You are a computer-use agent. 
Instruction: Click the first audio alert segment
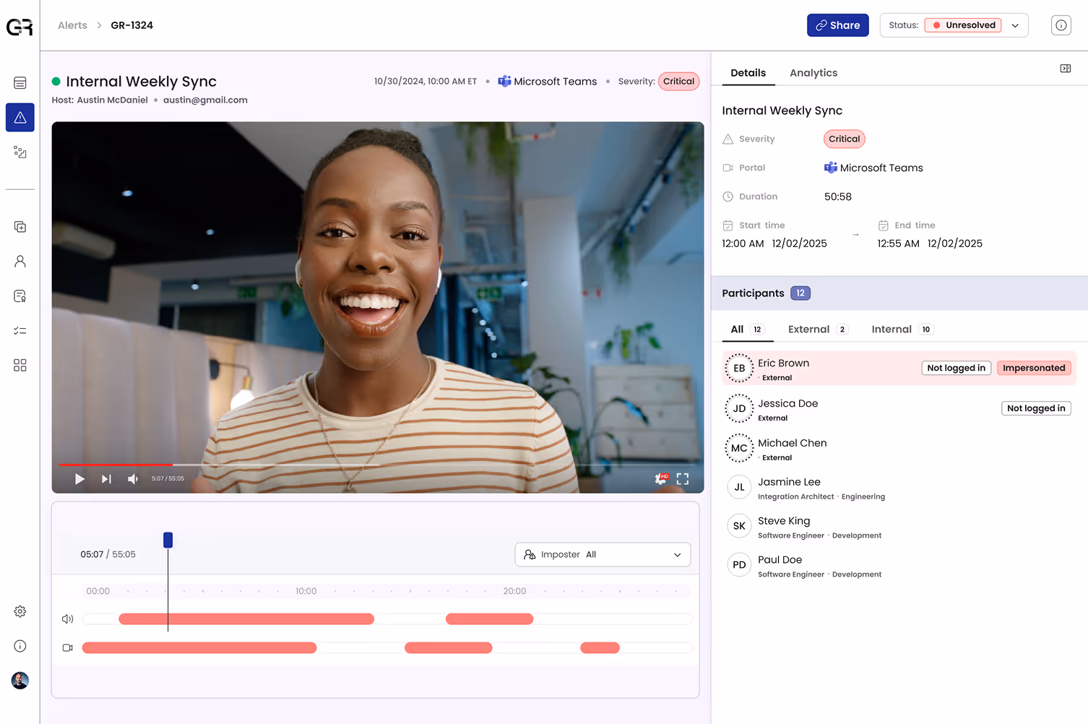coord(246,619)
